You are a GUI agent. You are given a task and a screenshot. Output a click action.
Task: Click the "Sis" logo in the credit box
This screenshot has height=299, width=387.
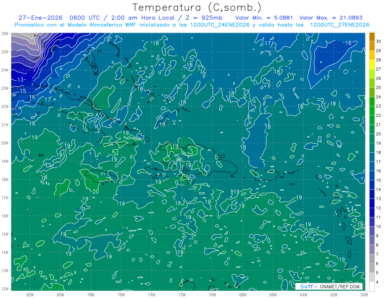[x=304, y=287]
